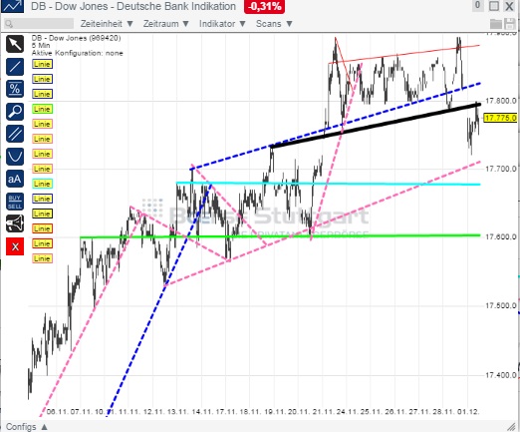Click the -0,31% change badge

(264, 6)
